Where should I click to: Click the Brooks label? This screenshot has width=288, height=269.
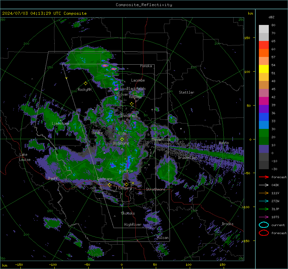pos(228,224)
